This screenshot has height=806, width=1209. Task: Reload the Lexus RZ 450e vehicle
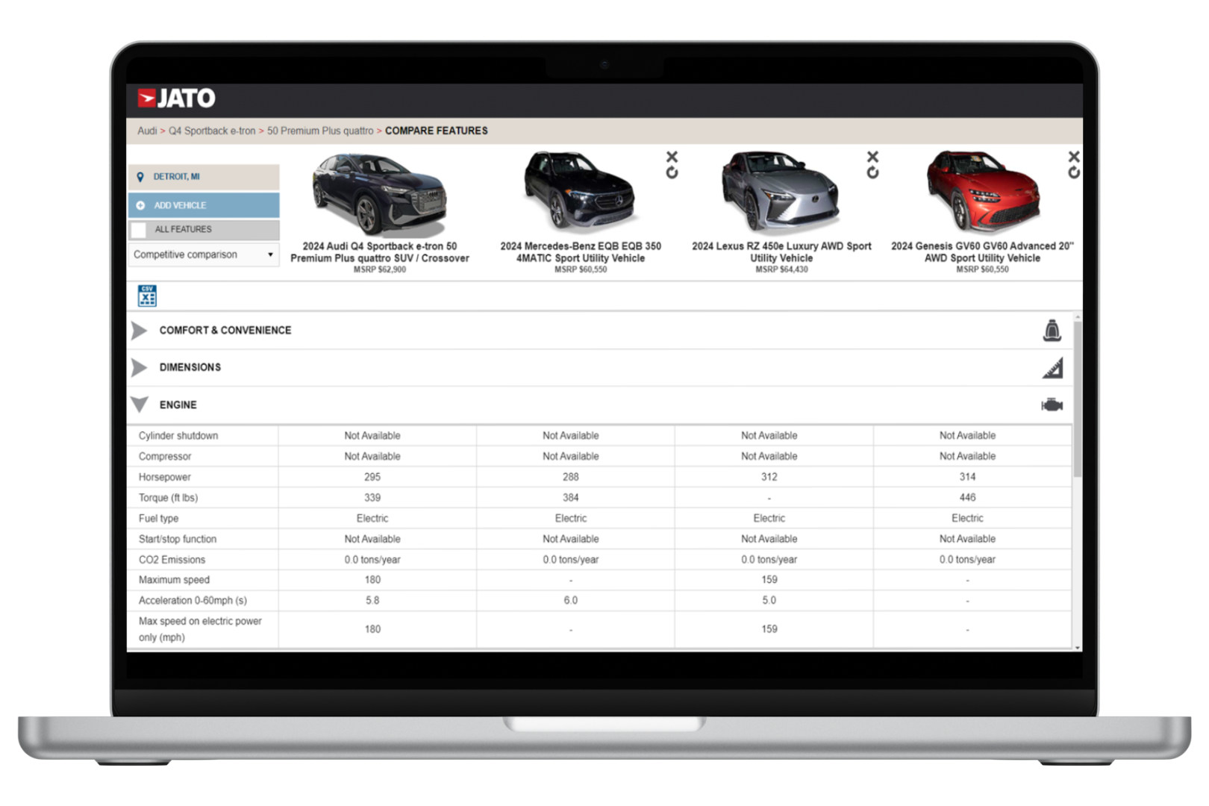[x=872, y=172]
